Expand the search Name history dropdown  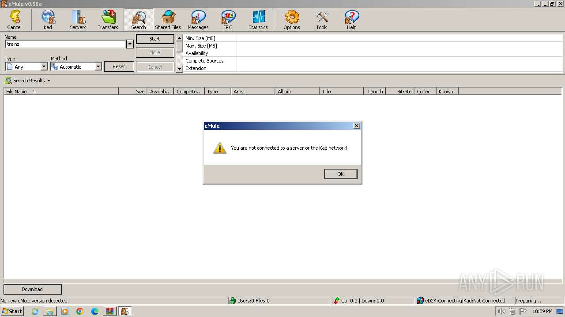click(130, 44)
